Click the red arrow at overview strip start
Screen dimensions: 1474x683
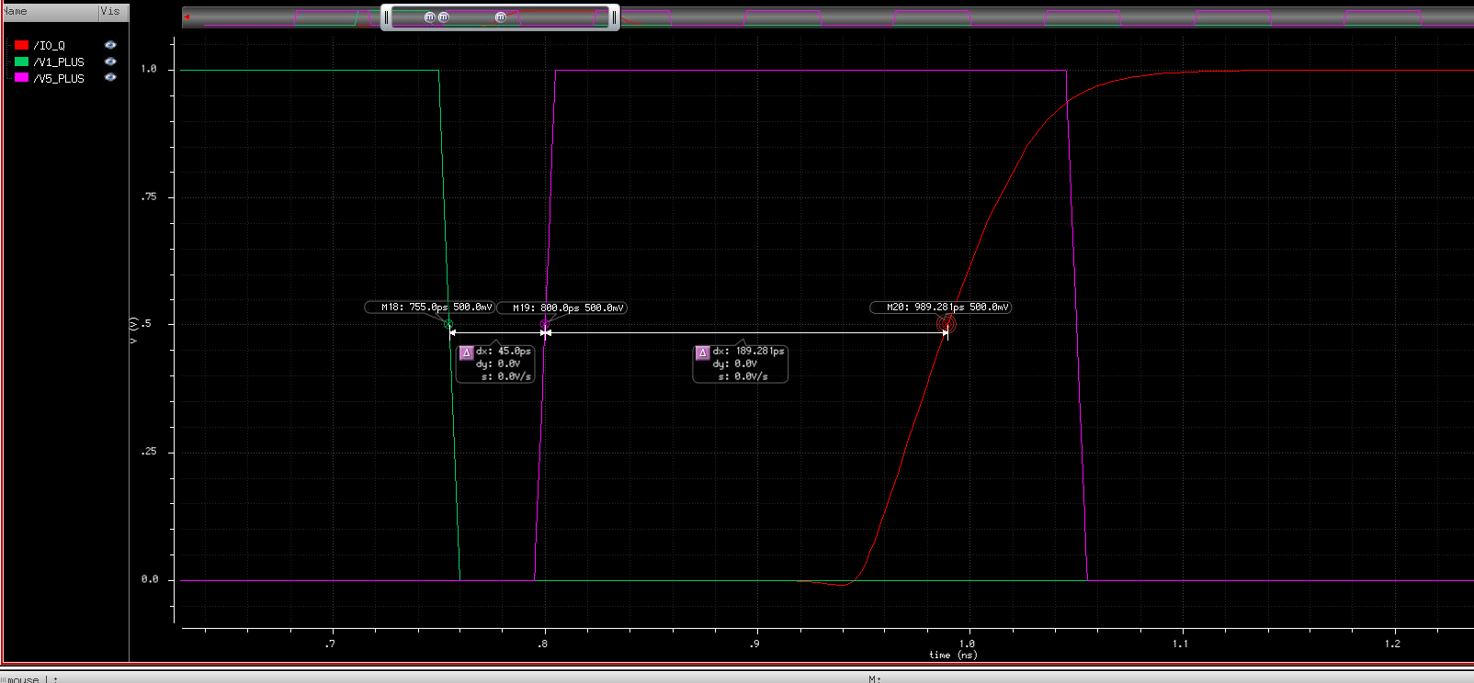pyautogui.click(x=187, y=17)
